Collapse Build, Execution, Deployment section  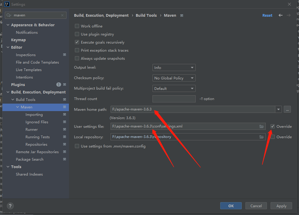8,92
